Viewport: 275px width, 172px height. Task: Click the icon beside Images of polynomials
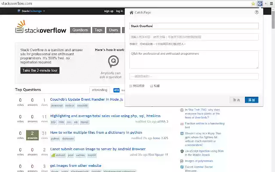coord(182,161)
